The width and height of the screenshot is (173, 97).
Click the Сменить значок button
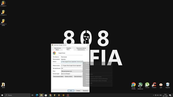[x=69, y=77]
